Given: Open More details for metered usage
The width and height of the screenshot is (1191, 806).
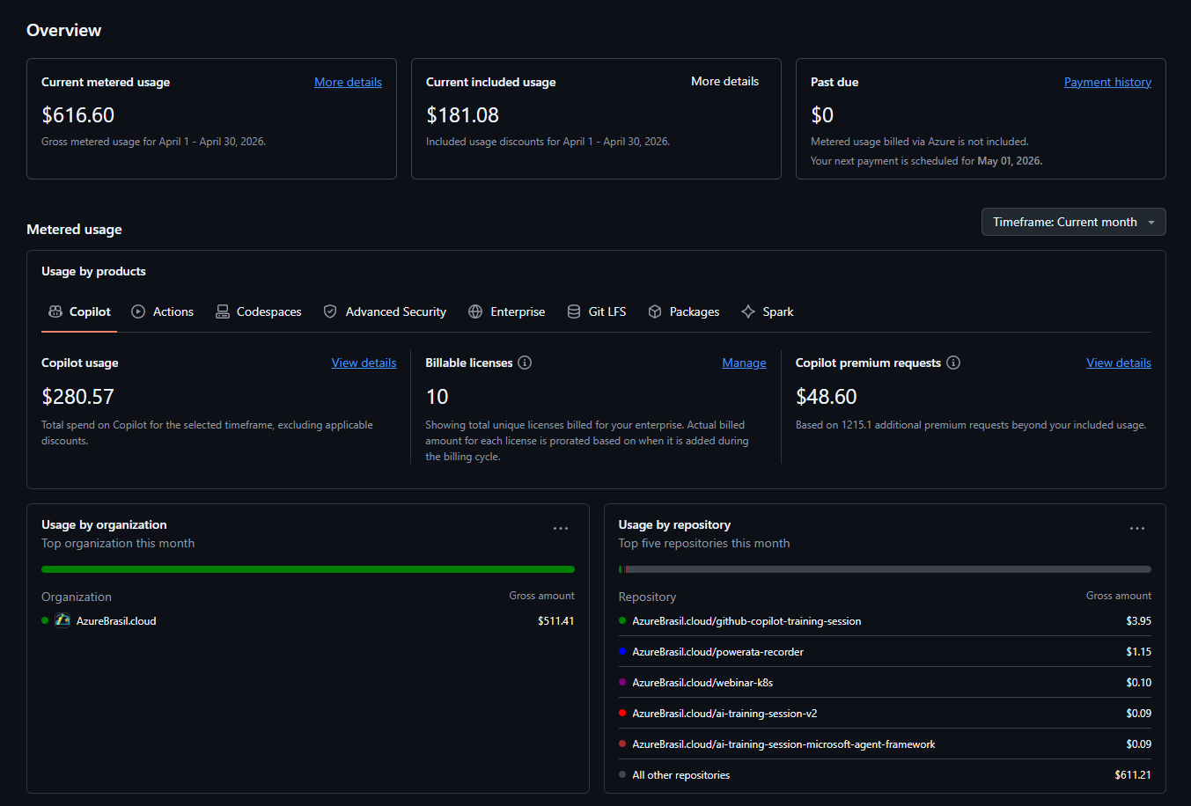Looking at the screenshot, I should pyautogui.click(x=348, y=82).
